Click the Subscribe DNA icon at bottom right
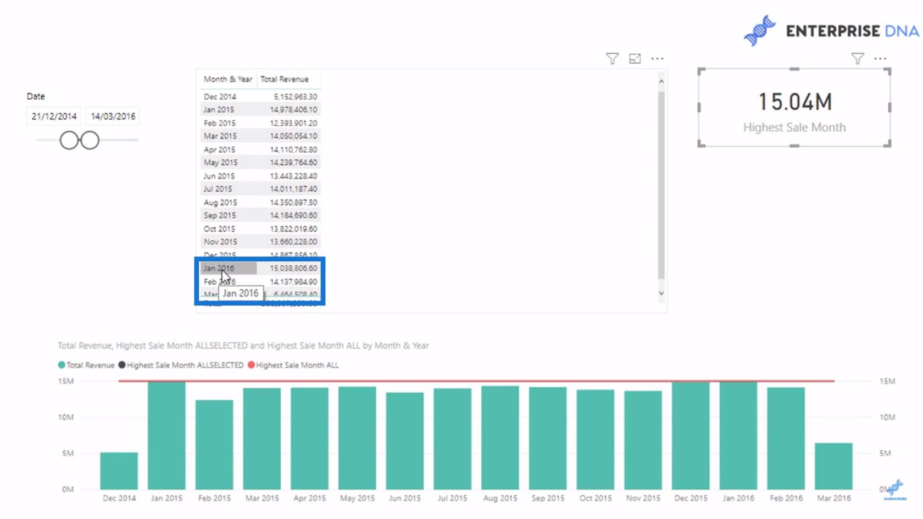This screenshot has height=519, width=923. point(895,490)
